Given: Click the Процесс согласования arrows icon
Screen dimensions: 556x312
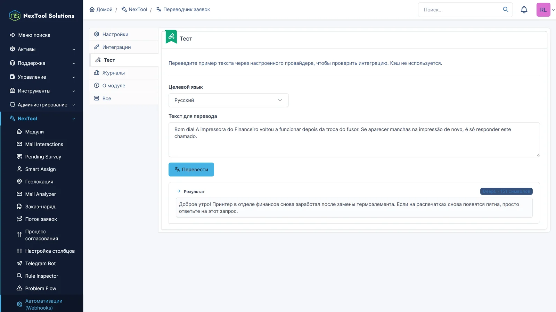Looking at the screenshot, I should (19, 235).
